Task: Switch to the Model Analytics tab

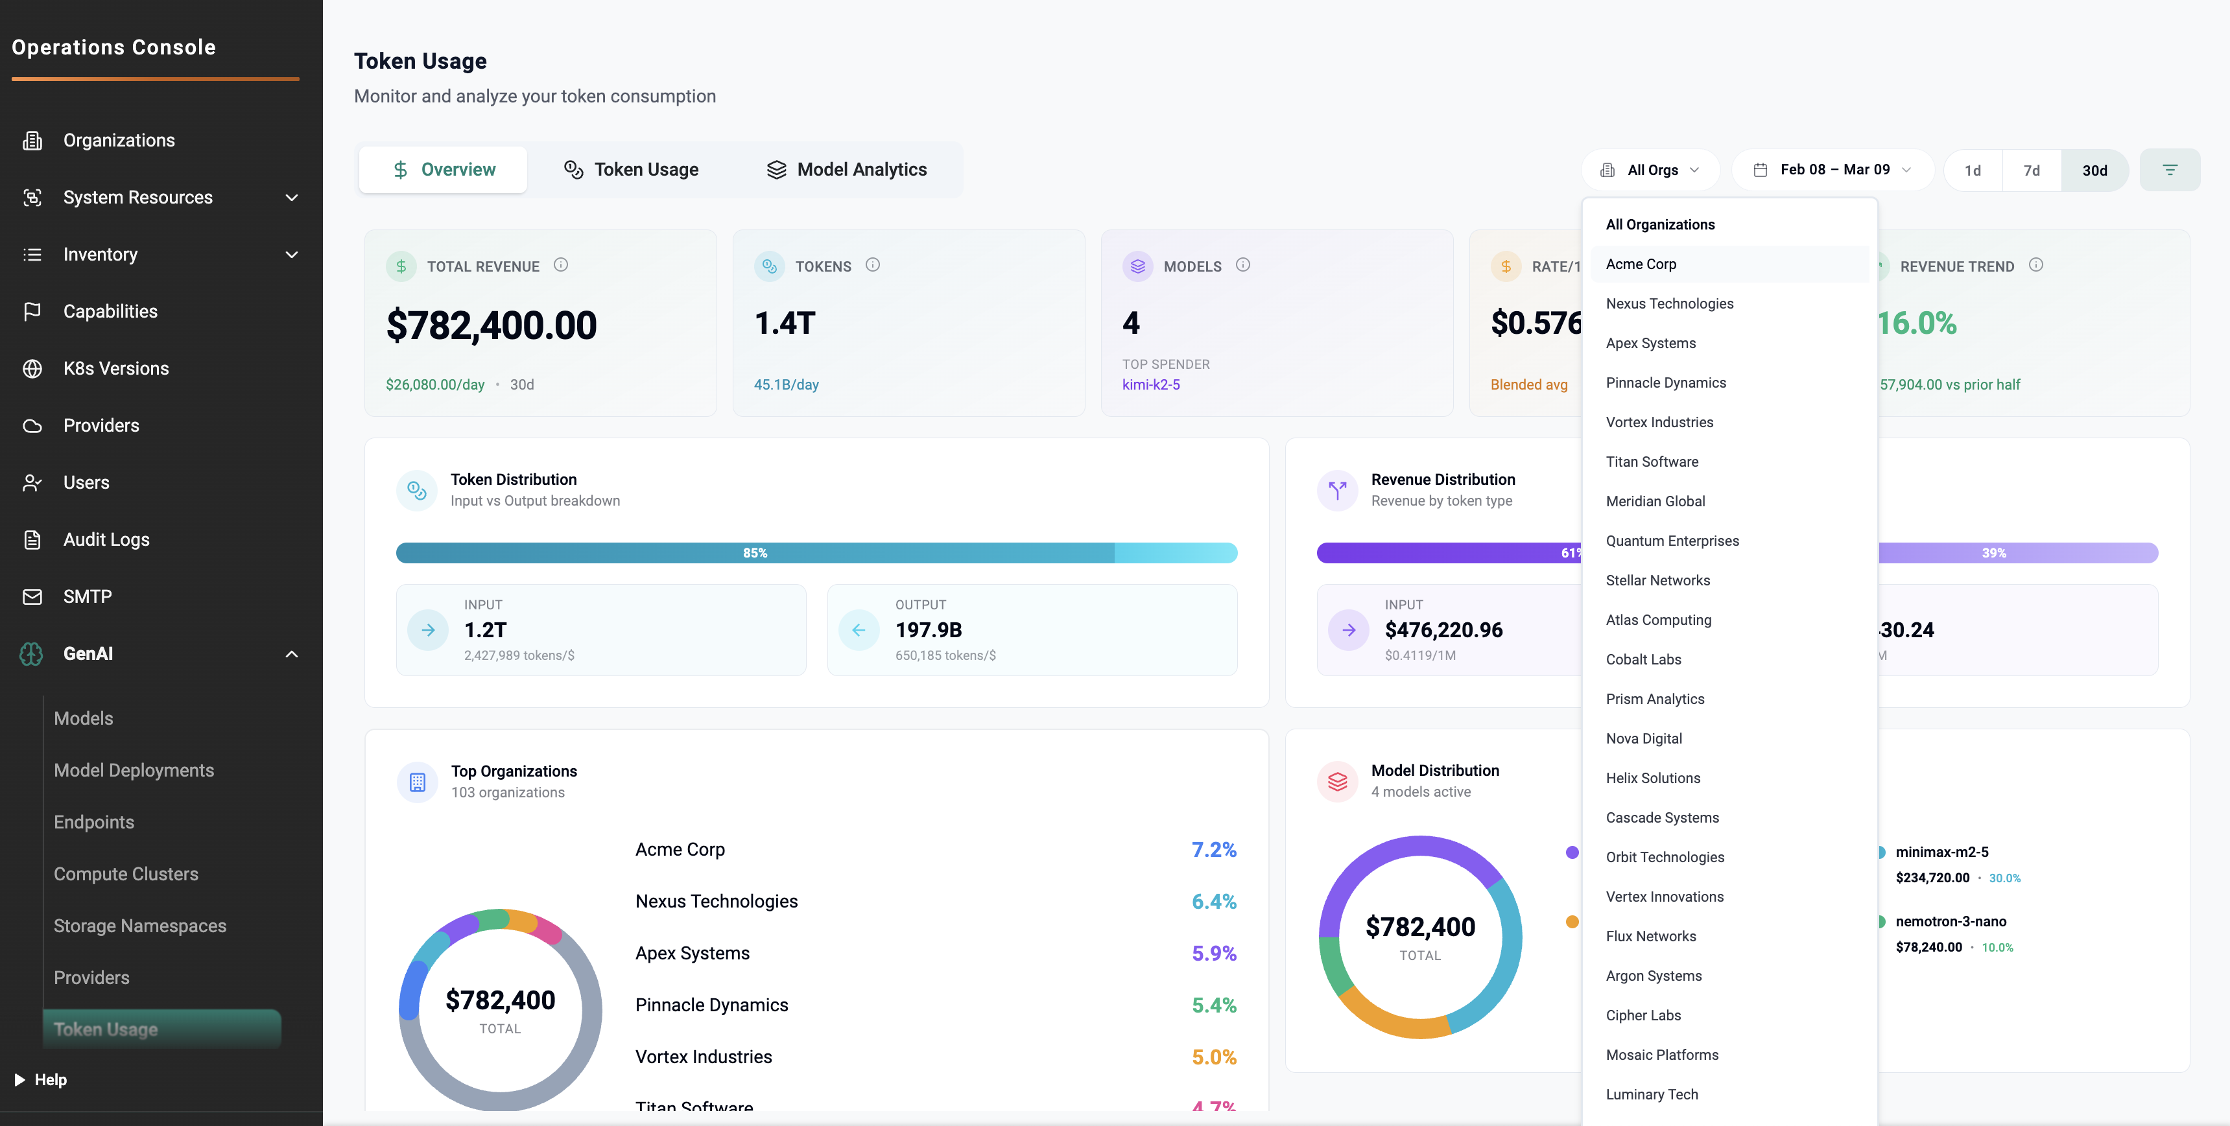Action: tap(846, 170)
